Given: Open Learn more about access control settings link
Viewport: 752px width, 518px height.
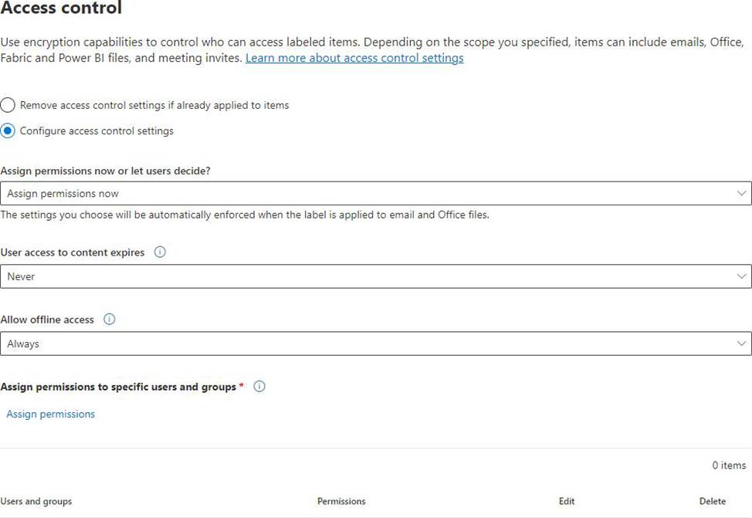Looking at the screenshot, I should click(354, 59).
